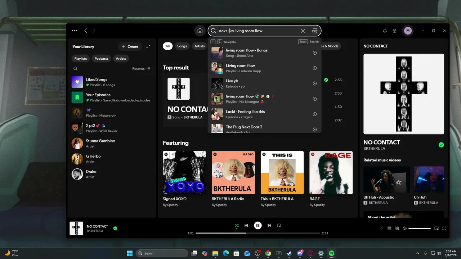This screenshot has height=259, width=461.
Task: Skip to next track
Action: (x=269, y=226)
